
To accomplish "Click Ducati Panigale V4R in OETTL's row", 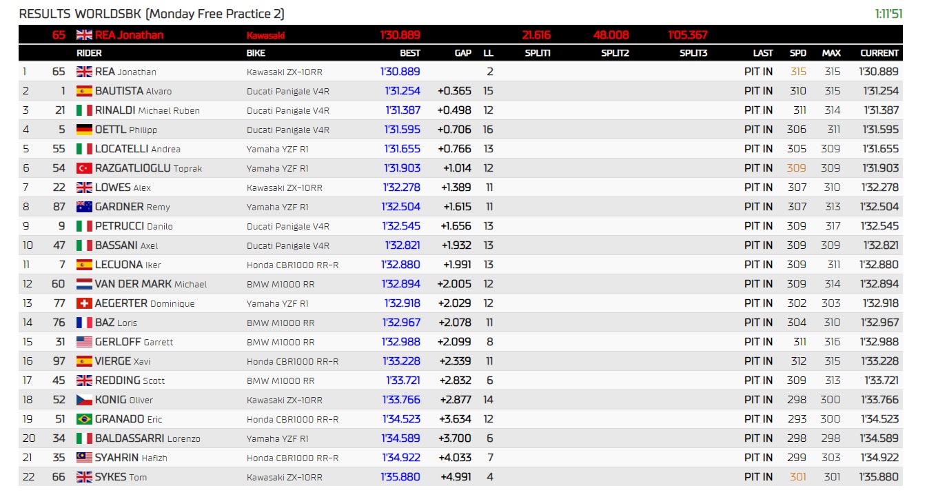I will pyautogui.click(x=288, y=130).
